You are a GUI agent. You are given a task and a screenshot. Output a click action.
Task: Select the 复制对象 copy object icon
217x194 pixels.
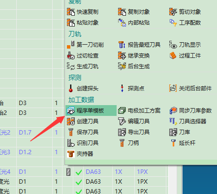(x=122, y=12)
